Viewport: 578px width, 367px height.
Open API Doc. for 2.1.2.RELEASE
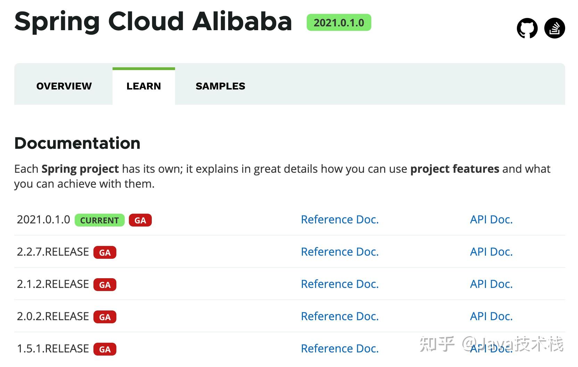coord(491,284)
